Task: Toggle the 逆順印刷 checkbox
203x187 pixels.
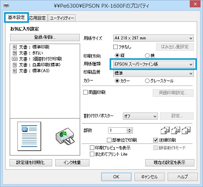Action: pos(155,140)
